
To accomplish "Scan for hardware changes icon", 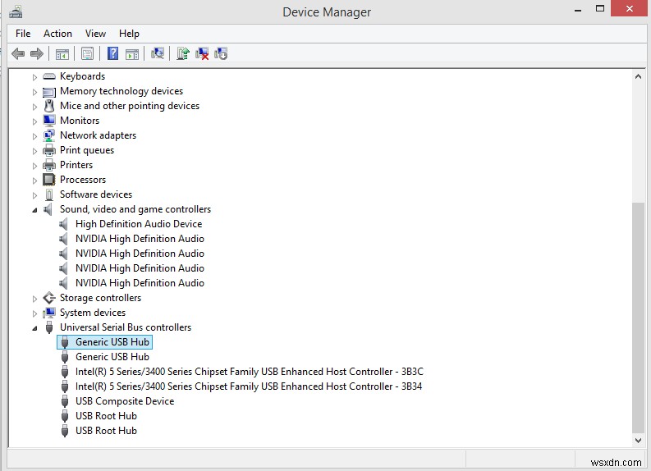I will (x=158, y=53).
